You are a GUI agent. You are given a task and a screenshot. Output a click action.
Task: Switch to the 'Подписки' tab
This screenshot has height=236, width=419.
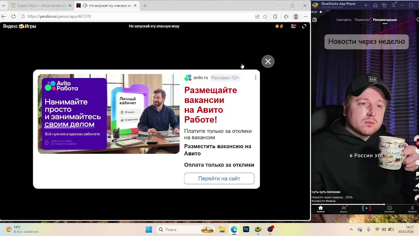tap(362, 20)
